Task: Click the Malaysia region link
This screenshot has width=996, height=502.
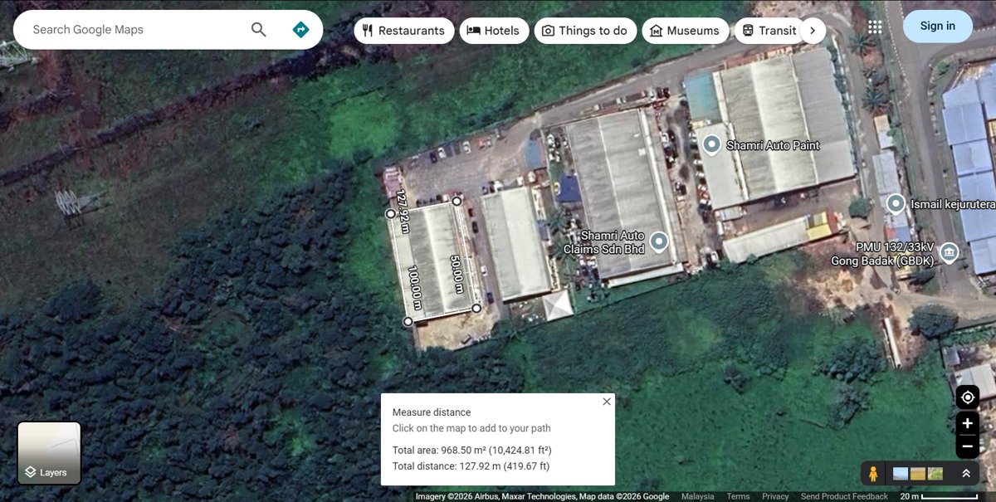Action: click(x=698, y=496)
